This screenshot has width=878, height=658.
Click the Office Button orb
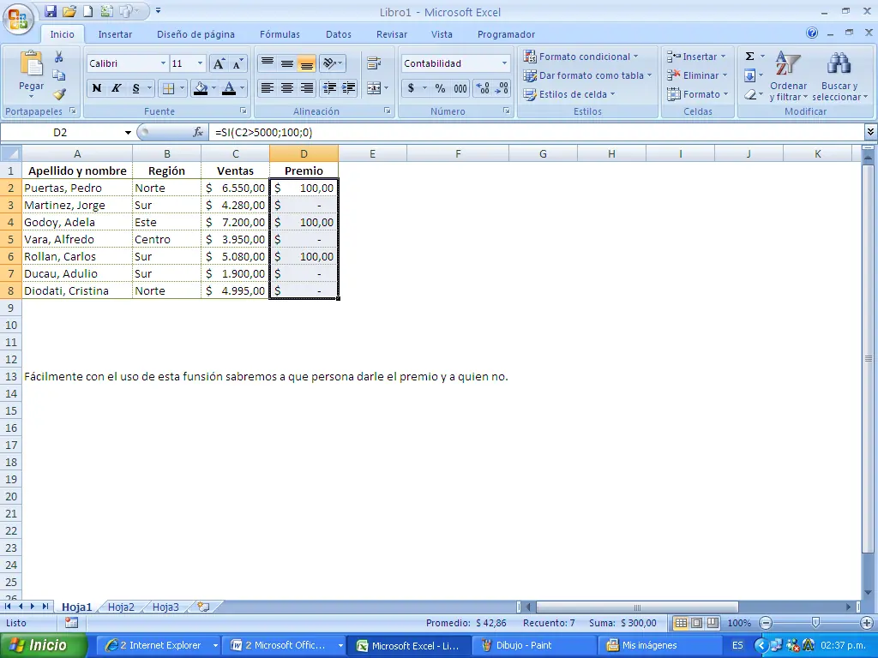coord(18,18)
